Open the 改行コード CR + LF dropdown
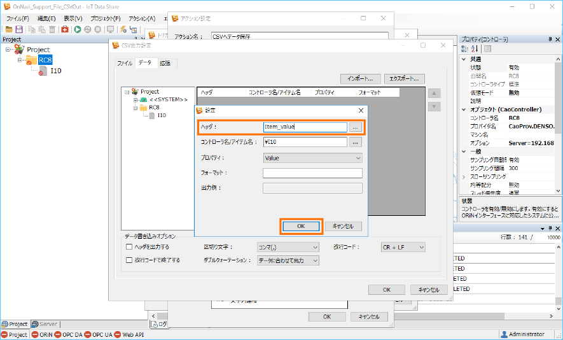This screenshot has height=340, width=563. point(402,247)
